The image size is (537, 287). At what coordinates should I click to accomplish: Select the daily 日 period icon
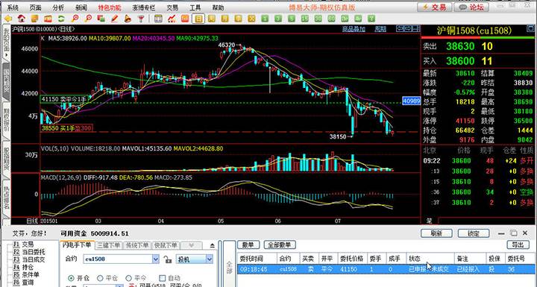coord(198,19)
